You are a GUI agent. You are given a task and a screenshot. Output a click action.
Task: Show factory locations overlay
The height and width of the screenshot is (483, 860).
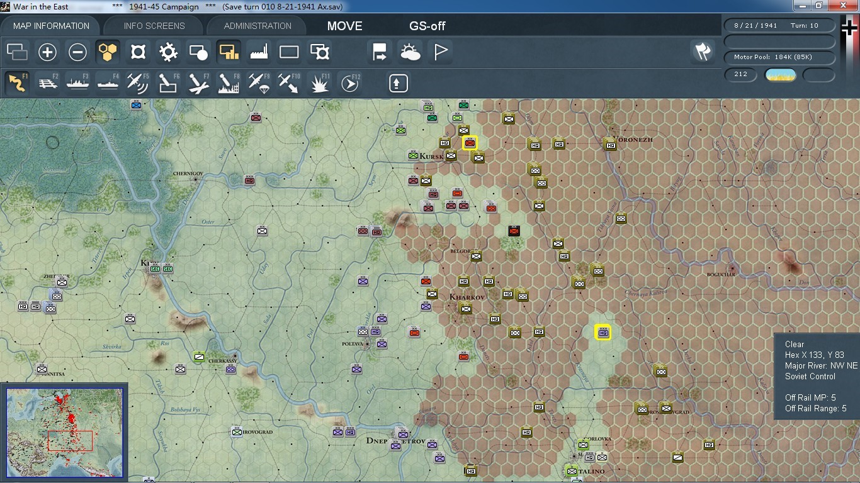259,52
